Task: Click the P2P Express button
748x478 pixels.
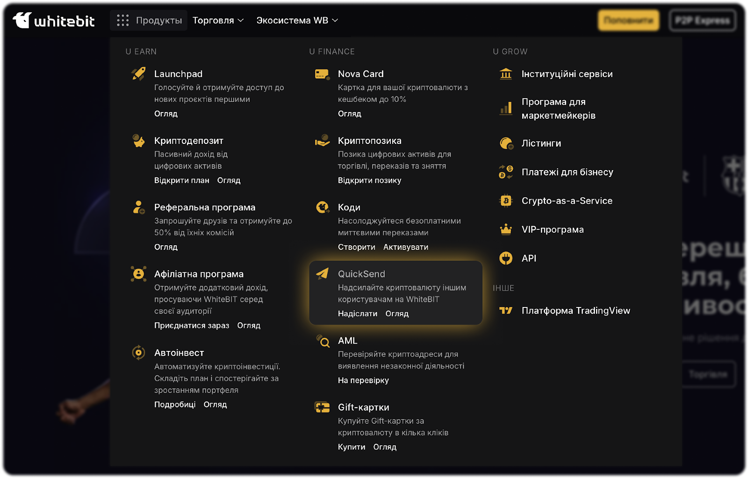Action: tap(702, 21)
